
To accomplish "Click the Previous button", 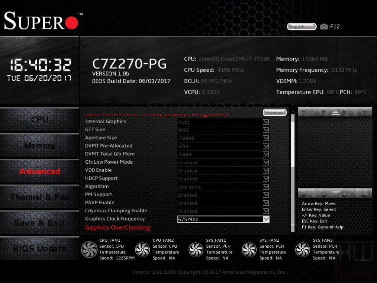I will coord(275,112).
